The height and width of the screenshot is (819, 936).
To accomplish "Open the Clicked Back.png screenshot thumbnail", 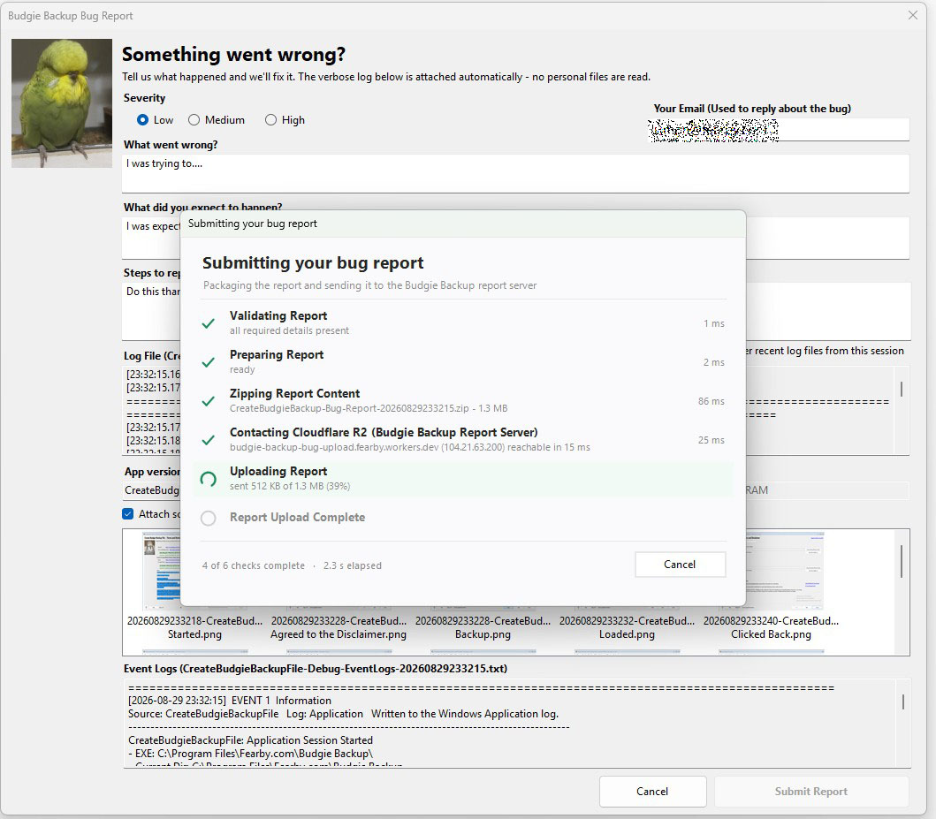I will (784, 570).
